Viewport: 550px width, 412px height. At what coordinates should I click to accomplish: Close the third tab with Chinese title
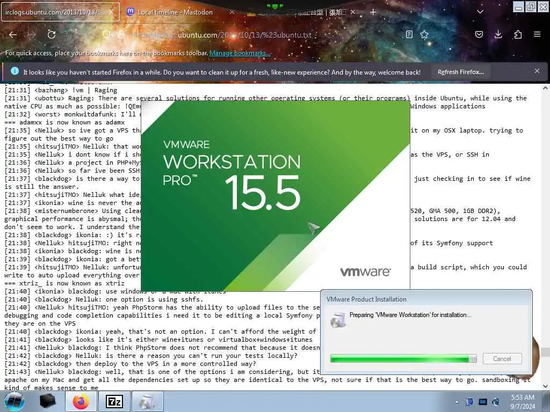coord(353,12)
